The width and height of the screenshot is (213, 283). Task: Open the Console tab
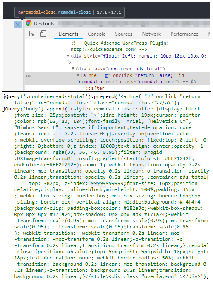pos(97,34)
